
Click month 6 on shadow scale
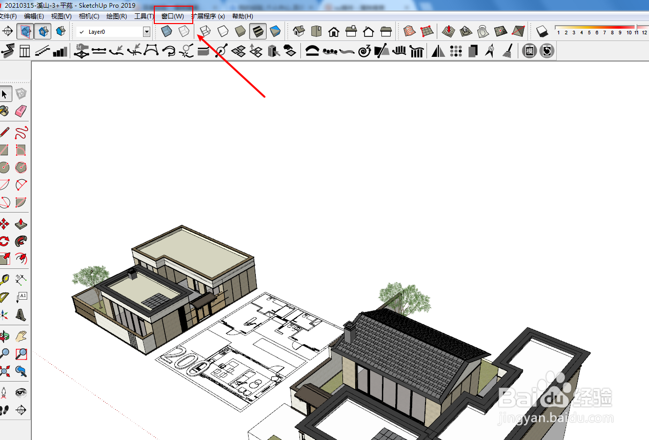click(x=597, y=33)
